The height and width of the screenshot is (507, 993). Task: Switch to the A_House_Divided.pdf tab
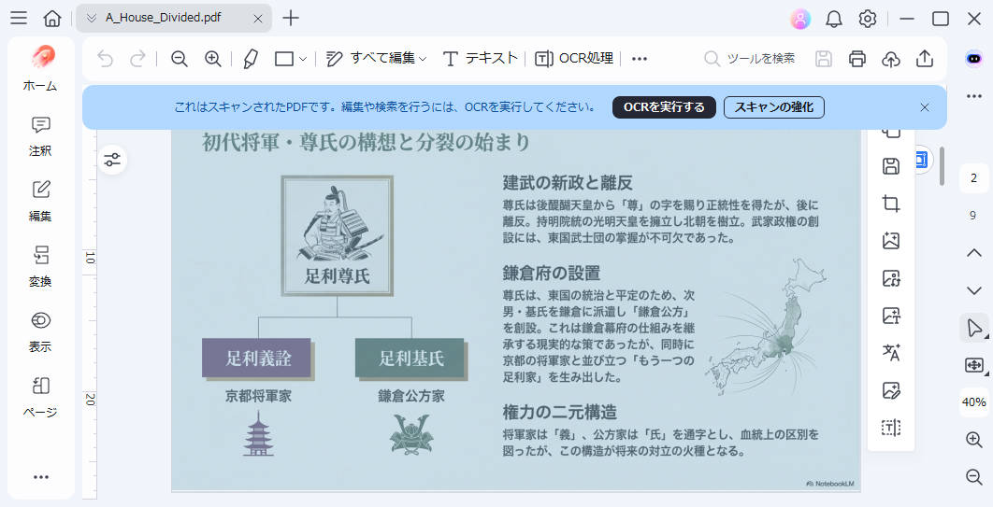(x=164, y=18)
